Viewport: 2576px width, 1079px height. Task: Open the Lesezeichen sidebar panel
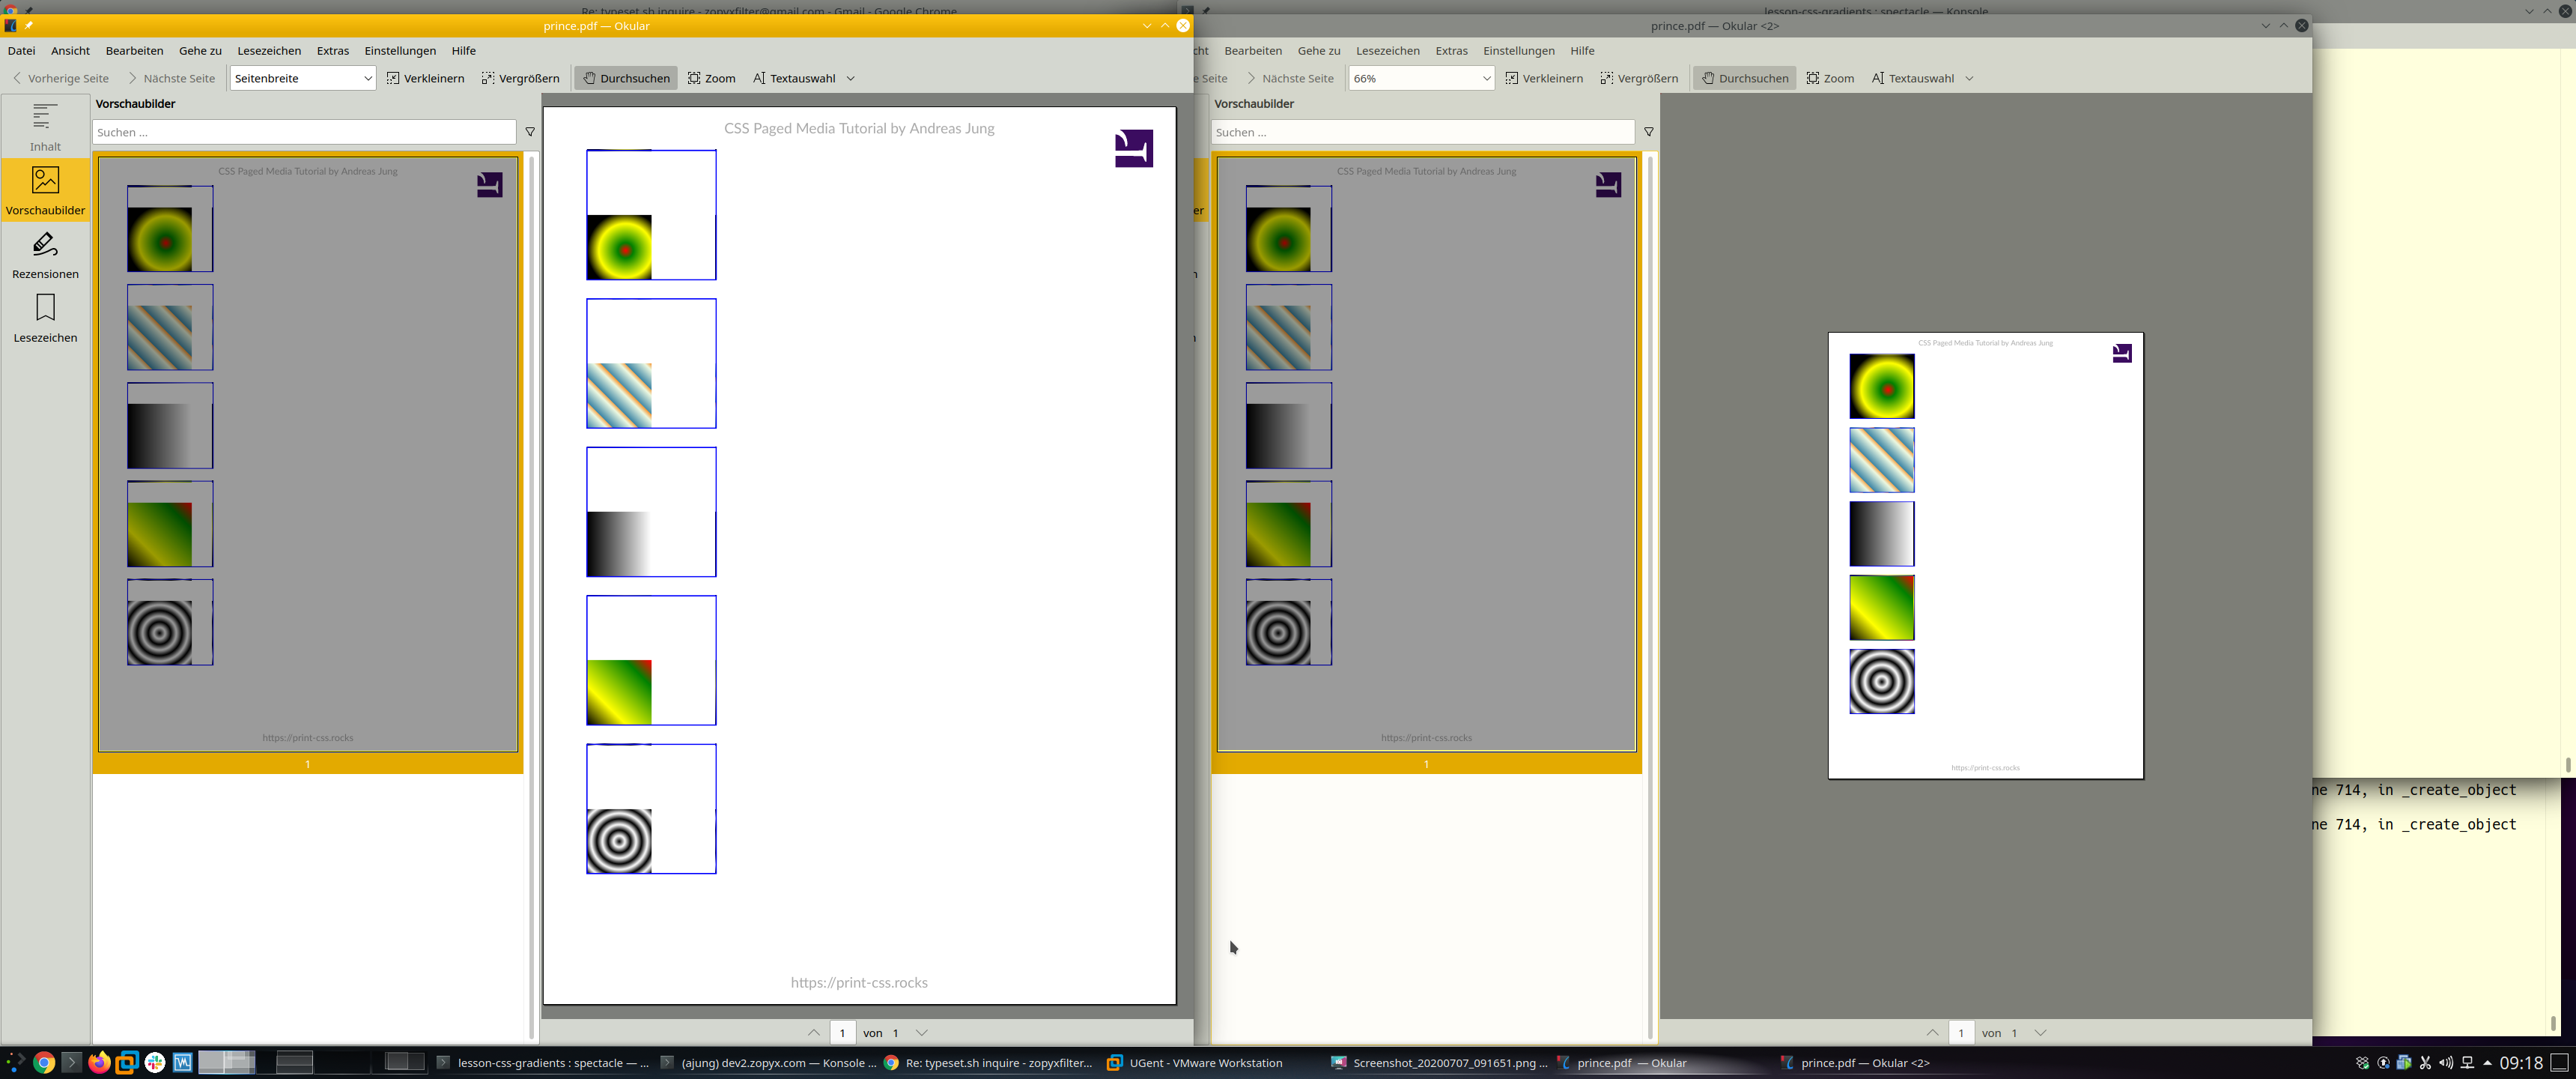(x=45, y=318)
